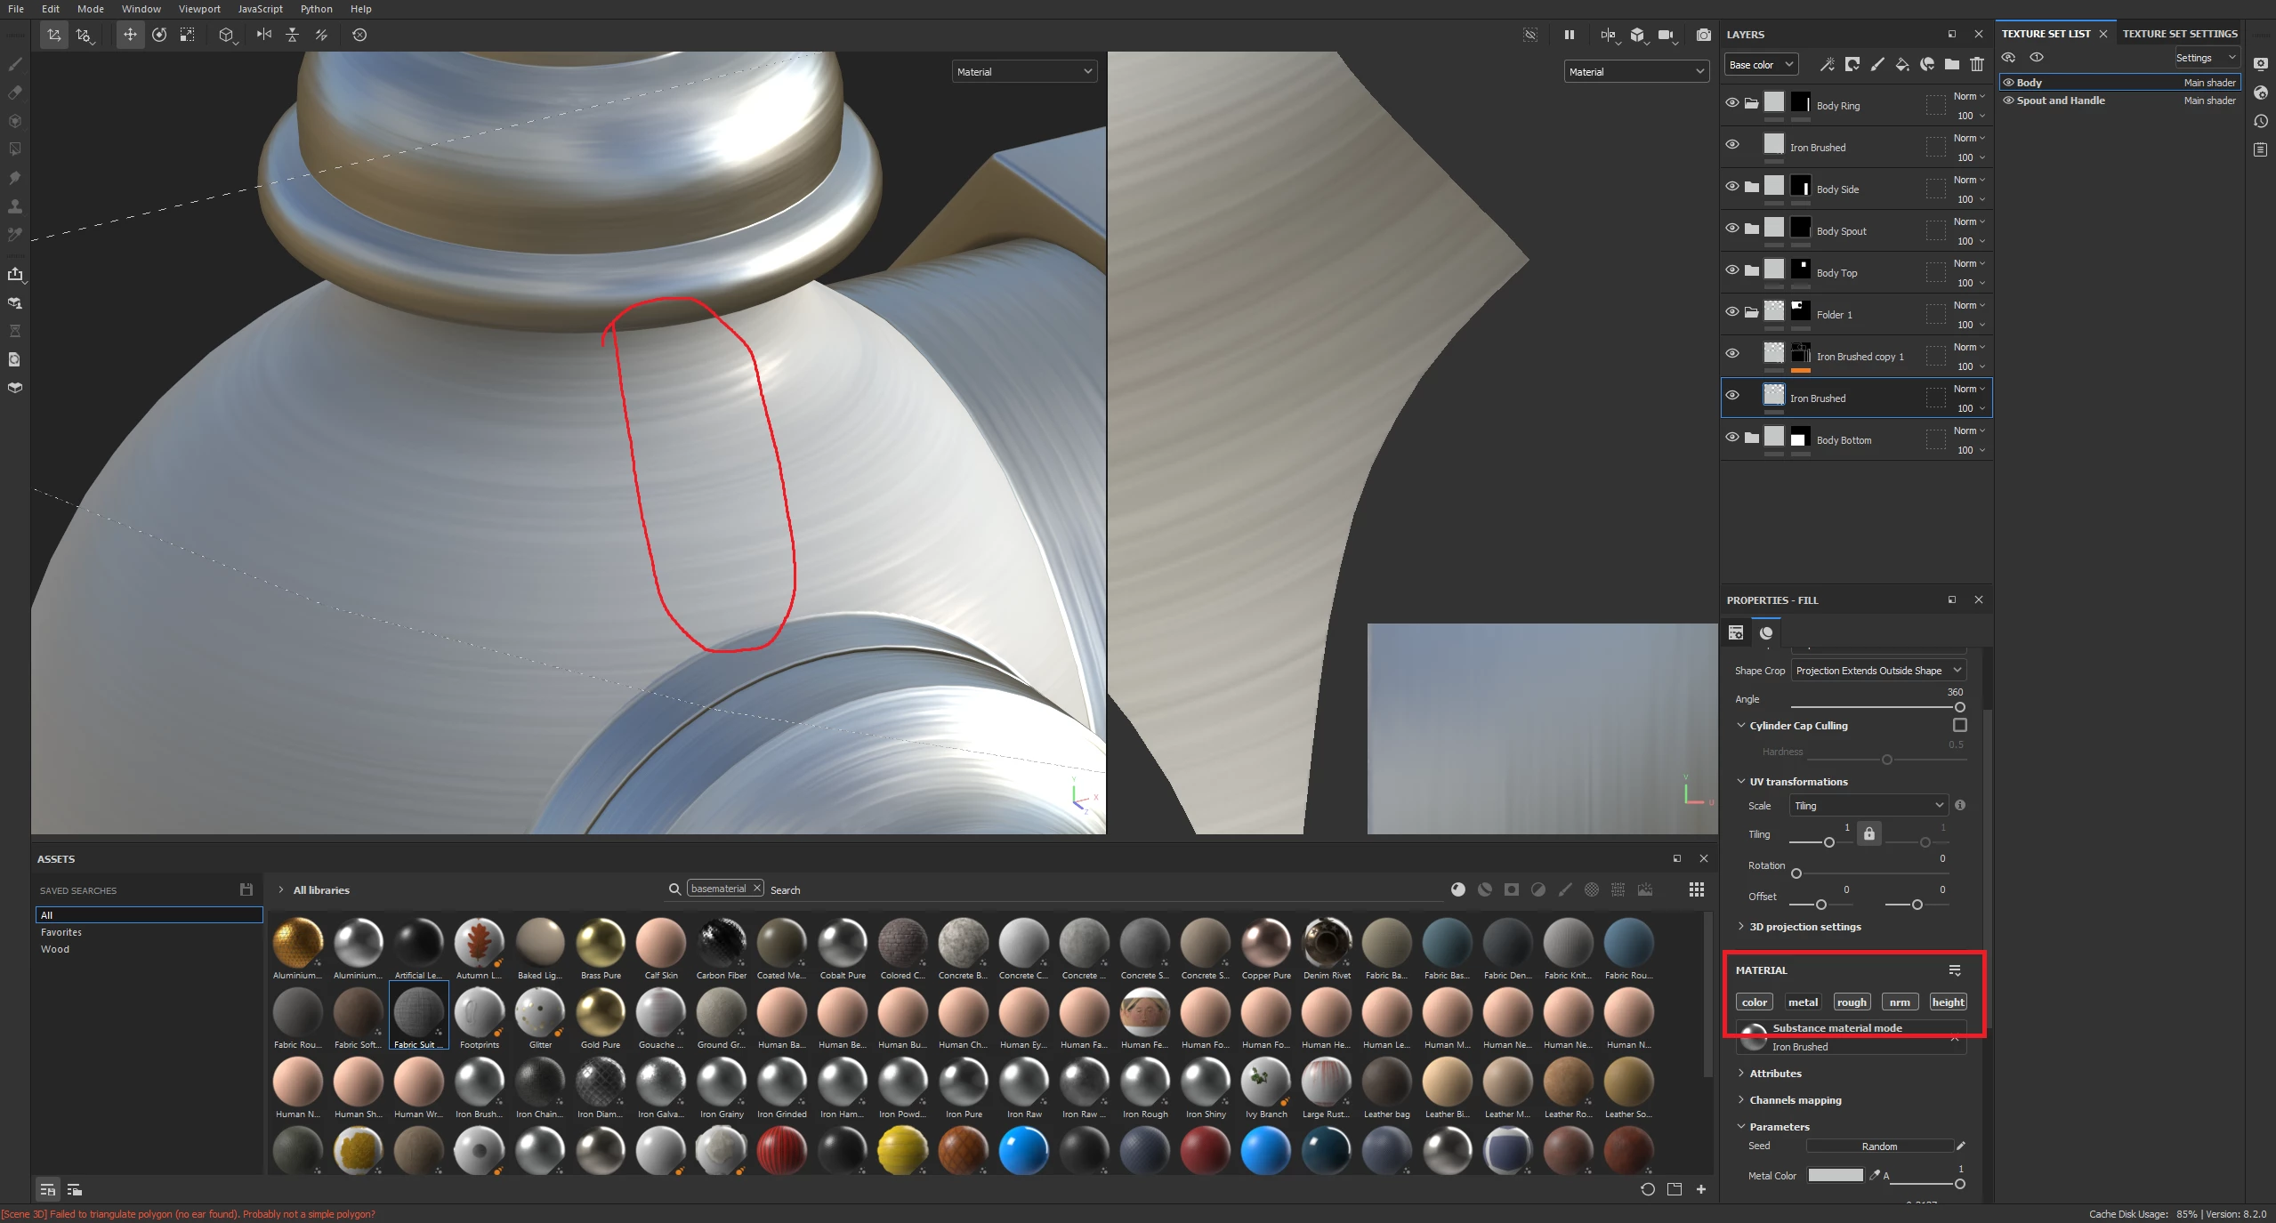Screen dimensions: 2276x1223
Task: Add a fill layer in Layers panel
Action: [x=1901, y=64]
